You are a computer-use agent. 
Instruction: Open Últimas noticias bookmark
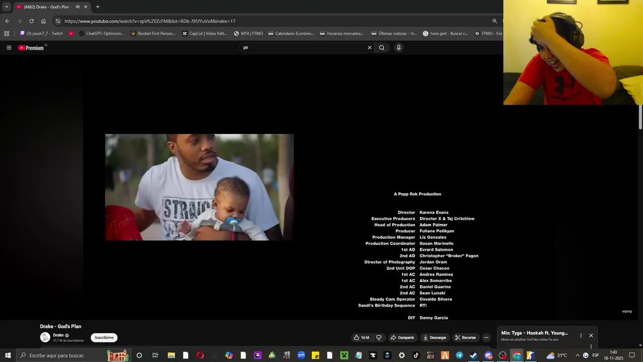point(394,34)
